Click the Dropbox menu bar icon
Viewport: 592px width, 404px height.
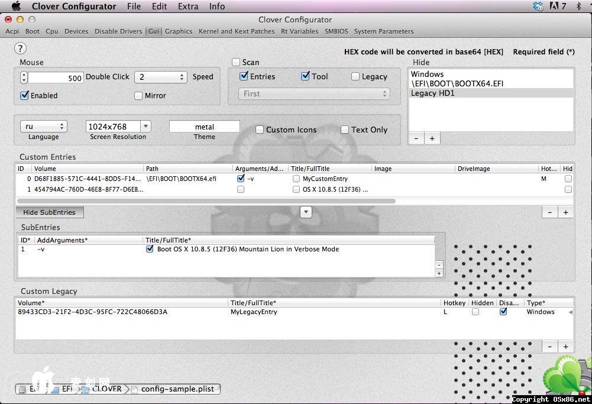538,7
